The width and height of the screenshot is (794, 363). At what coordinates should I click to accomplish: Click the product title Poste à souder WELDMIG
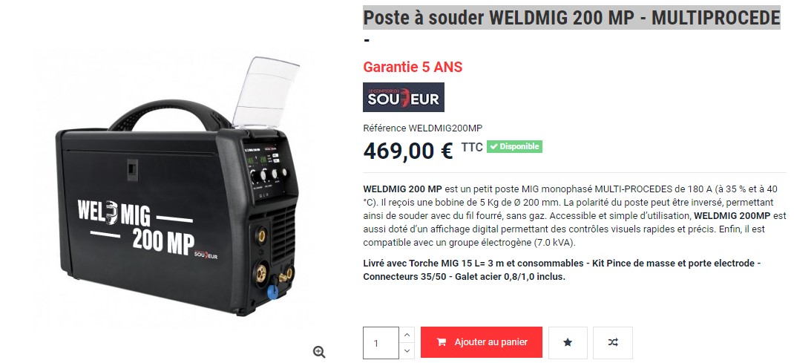571,18
